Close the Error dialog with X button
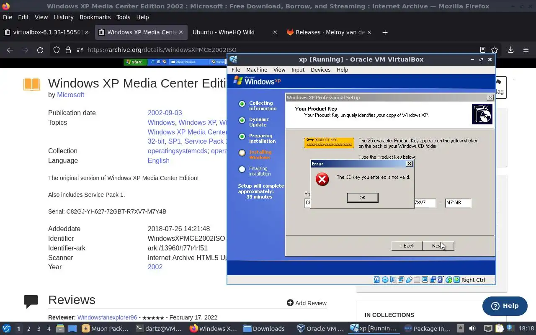Screen dimensions: 536x335 pyautogui.click(x=410, y=164)
